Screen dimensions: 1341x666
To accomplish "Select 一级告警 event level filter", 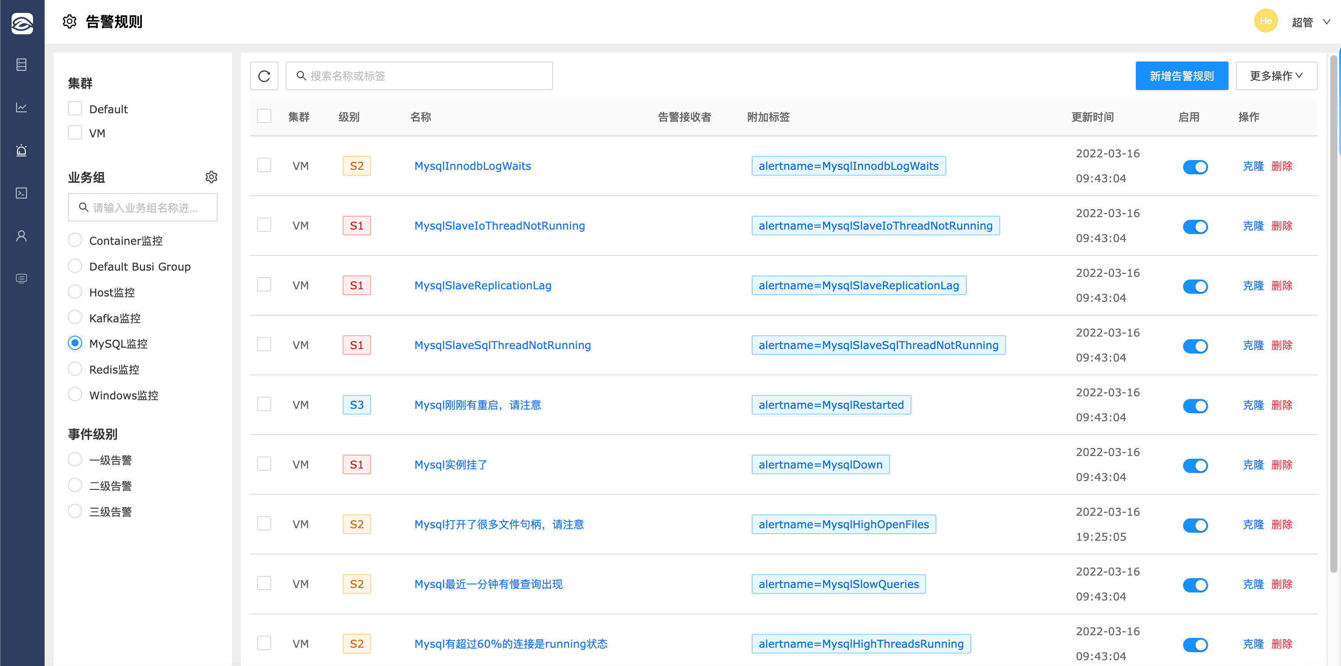I will point(75,460).
